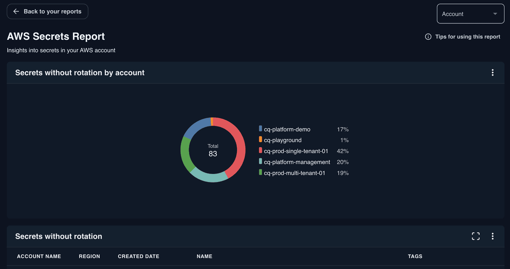Click the ACCOUNT NAME column header
The image size is (510, 269).
[39, 256]
